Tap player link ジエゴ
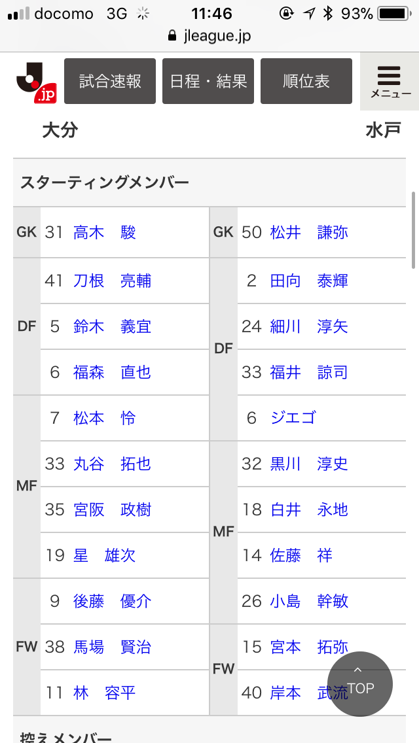This screenshot has width=419, height=743. point(293,418)
